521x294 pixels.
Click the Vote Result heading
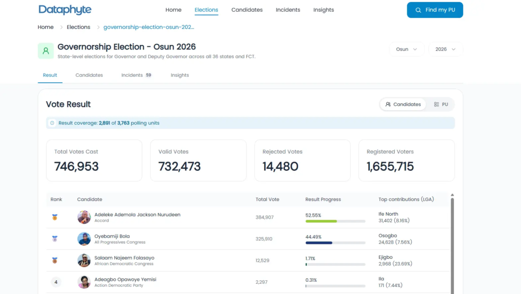coord(68,104)
